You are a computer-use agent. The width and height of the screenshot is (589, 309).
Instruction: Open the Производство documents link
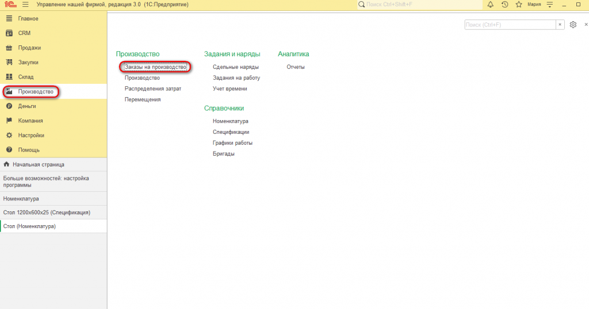[143, 78]
